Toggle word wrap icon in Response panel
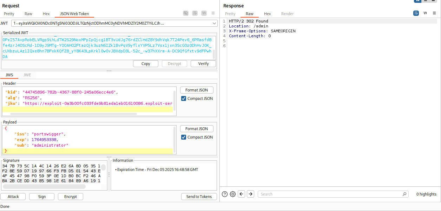 [x=416, y=13]
